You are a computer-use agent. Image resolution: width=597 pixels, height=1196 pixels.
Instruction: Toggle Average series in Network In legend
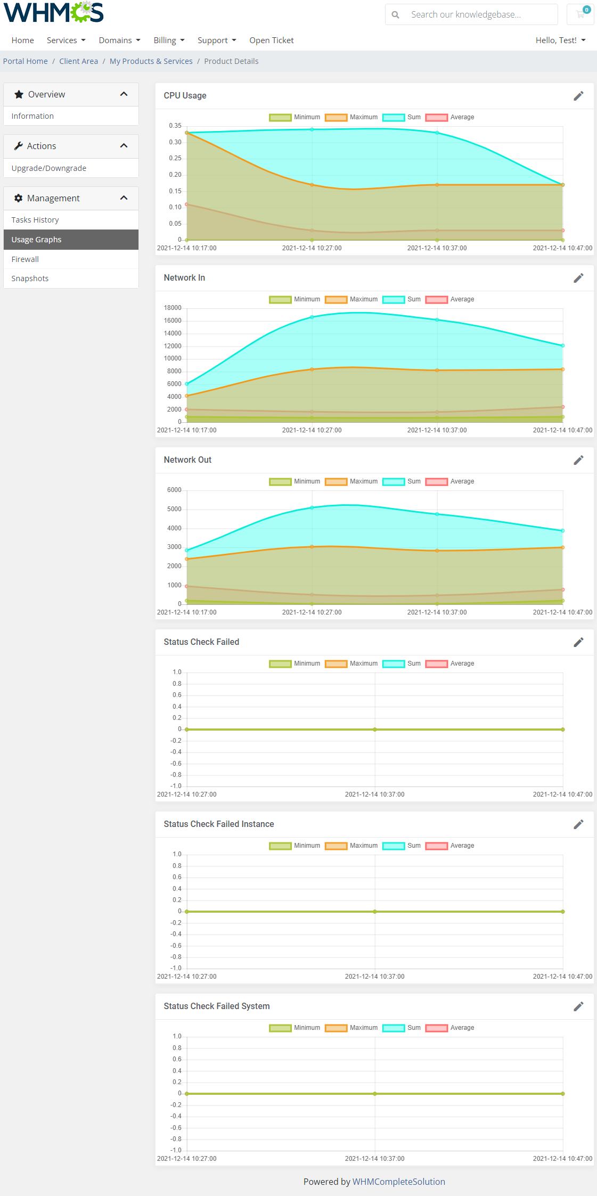coord(449,299)
